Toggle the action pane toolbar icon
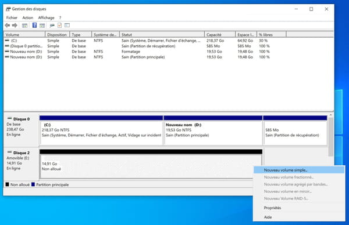This screenshot has height=225, width=349. (42, 26)
